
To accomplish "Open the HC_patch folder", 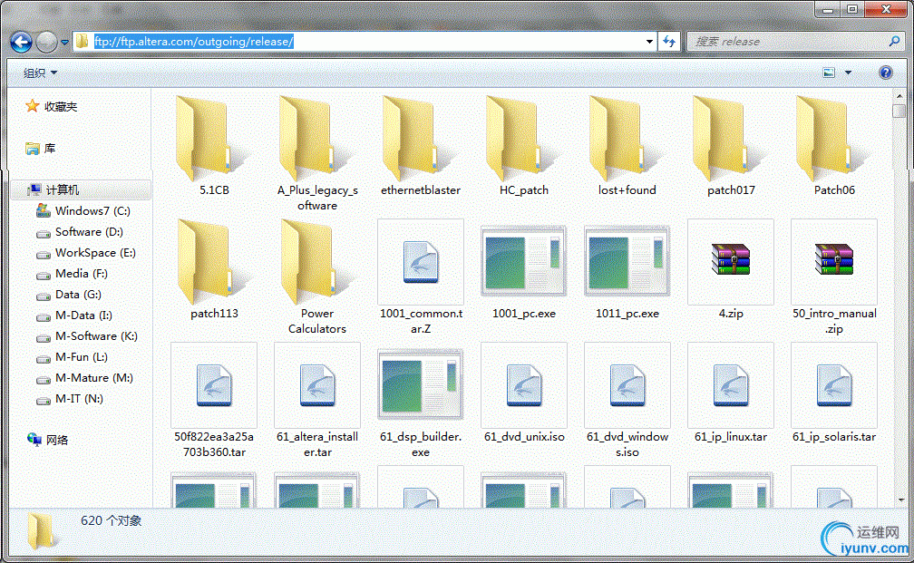I will (524, 146).
